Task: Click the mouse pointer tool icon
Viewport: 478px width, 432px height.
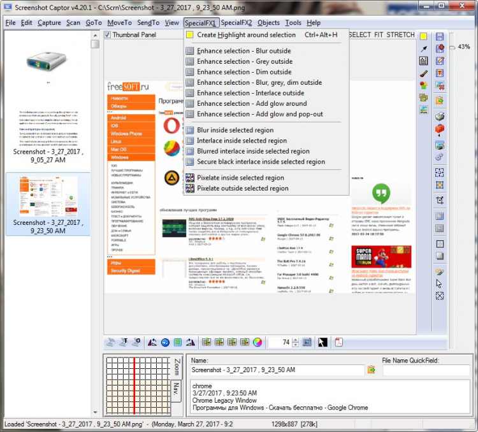Action: tap(439, 284)
